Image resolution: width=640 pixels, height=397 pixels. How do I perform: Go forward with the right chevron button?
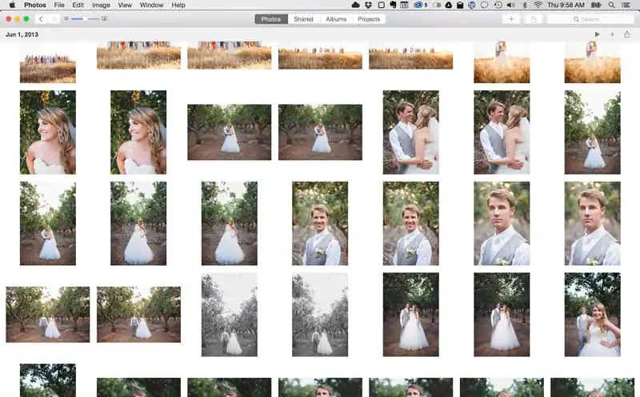point(54,18)
